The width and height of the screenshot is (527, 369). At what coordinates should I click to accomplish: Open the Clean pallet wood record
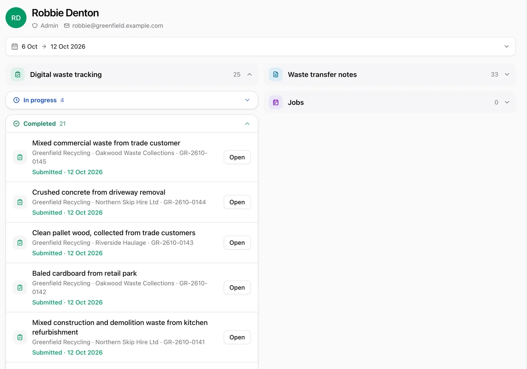tap(237, 243)
